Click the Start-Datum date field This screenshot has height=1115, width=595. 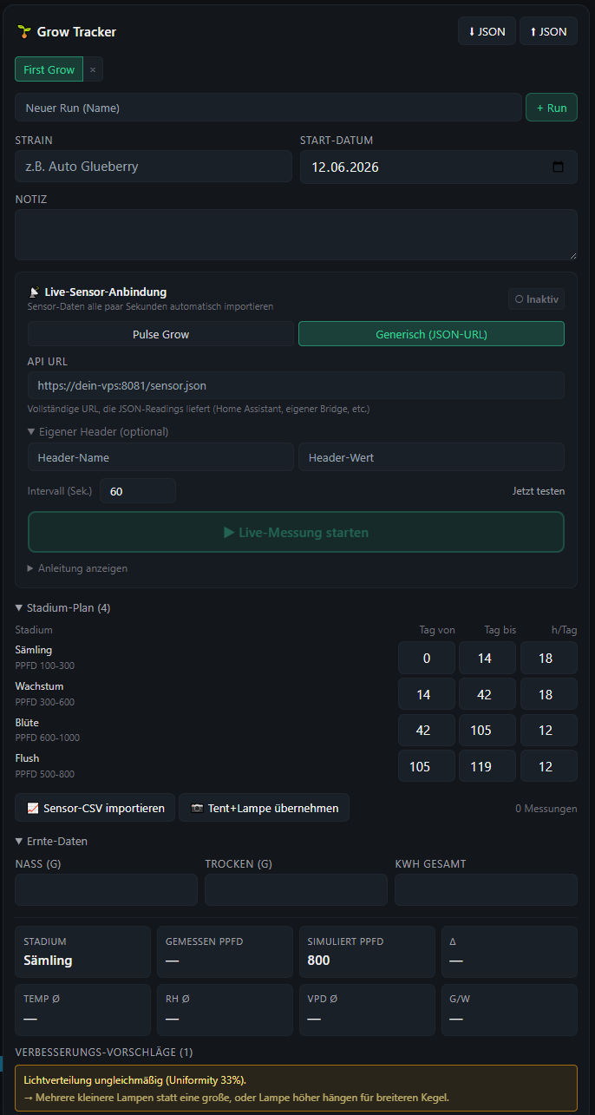tap(438, 167)
